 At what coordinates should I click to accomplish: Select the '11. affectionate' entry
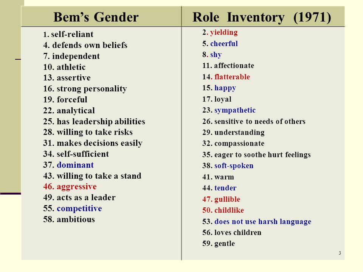coord(228,65)
